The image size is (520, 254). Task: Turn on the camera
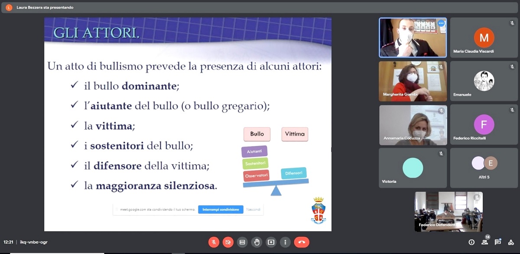228,242
